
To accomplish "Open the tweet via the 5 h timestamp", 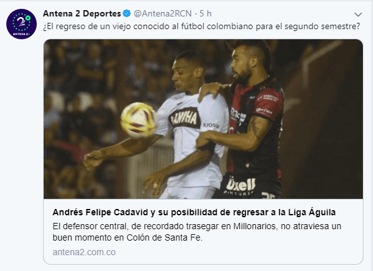I will 206,13.
